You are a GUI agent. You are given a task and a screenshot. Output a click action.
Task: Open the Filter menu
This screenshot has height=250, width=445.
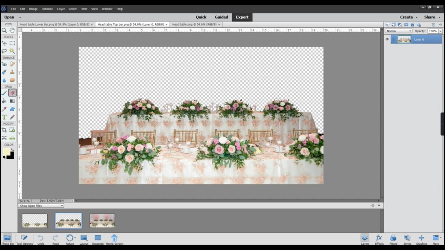point(84,9)
